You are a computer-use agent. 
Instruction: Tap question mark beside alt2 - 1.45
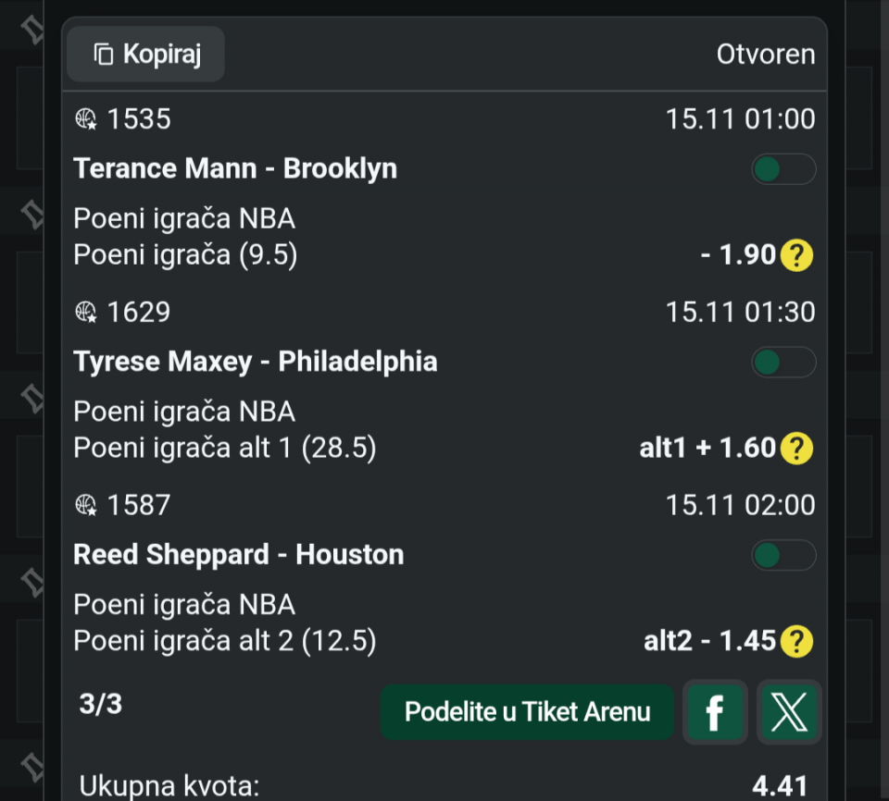click(x=796, y=641)
